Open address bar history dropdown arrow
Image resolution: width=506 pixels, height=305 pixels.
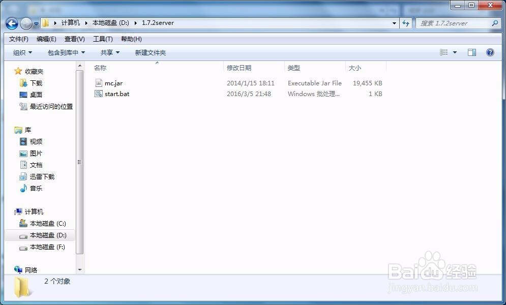[x=394, y=23]
